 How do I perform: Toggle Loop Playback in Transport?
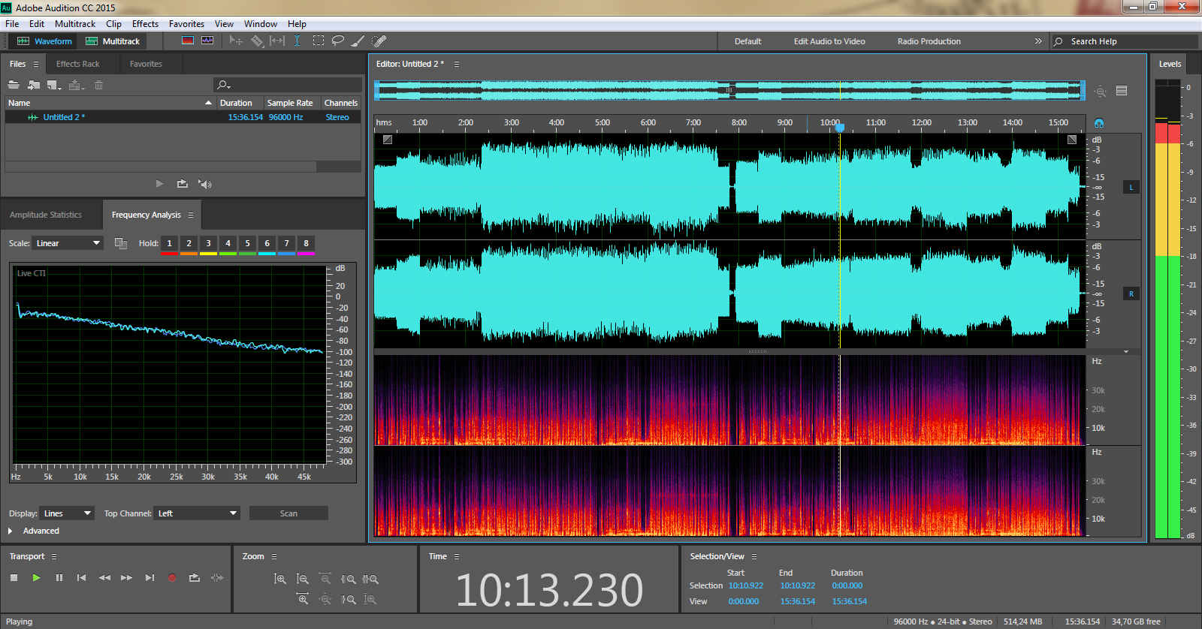click(195, 578)
